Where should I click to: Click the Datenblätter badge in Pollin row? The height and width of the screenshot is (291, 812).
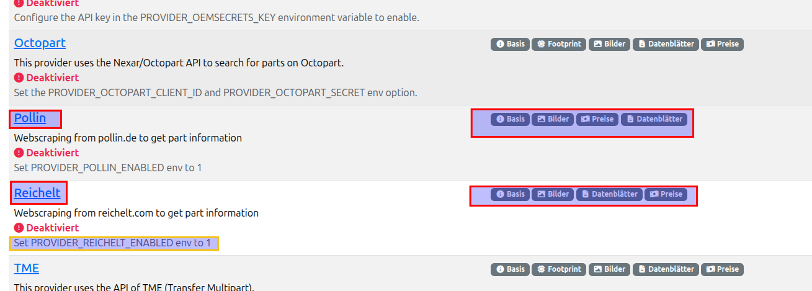click(x=654, y=119)
